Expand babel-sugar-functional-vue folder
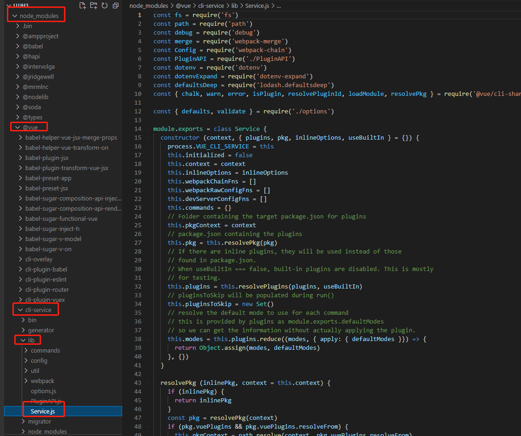Viewport: 521px width, 436px height. click(21, 218)
